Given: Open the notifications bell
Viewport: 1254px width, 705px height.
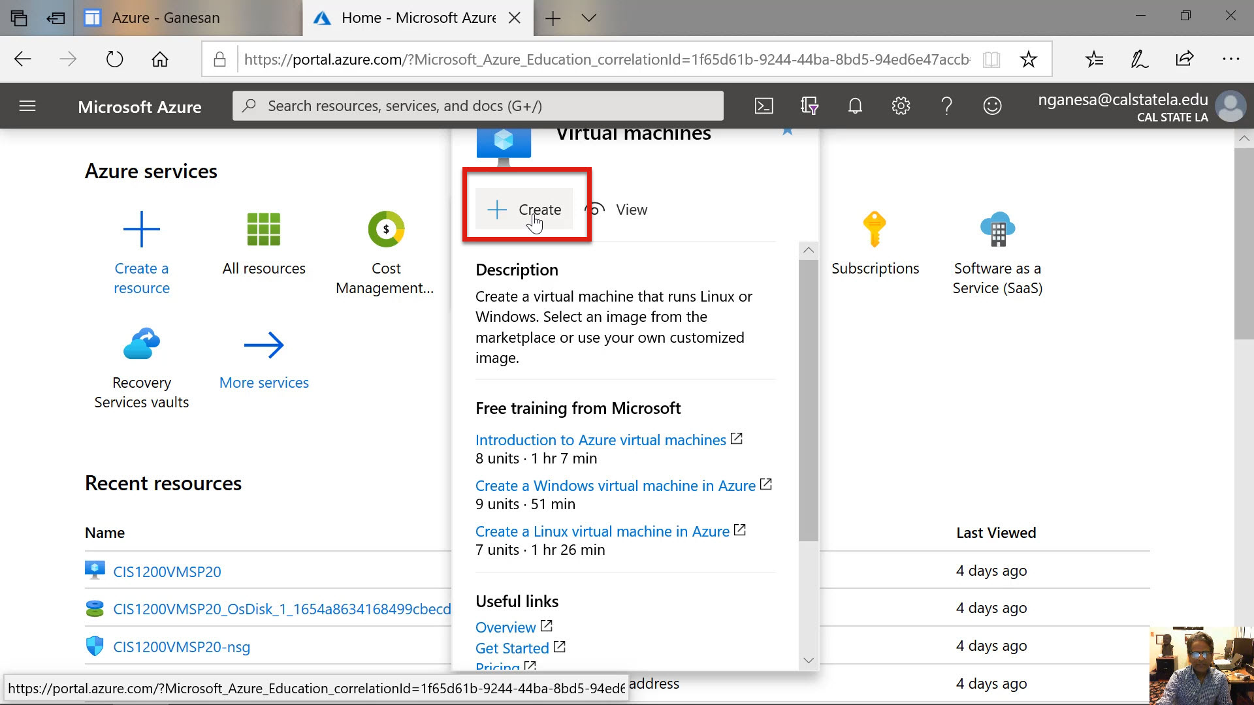Looking at the screenshot, I should pyautogui.click(x=855, y=106).
